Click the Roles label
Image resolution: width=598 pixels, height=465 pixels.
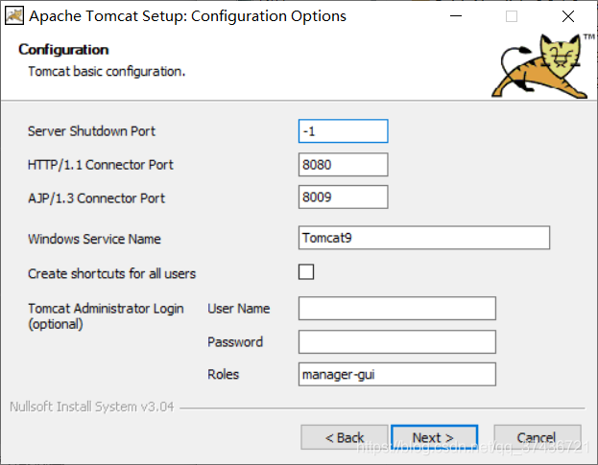[223, 374]
